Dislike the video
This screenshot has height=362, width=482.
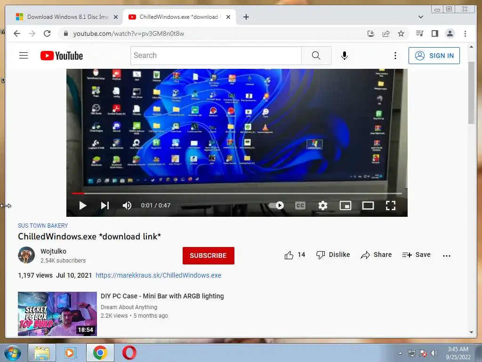333,255
